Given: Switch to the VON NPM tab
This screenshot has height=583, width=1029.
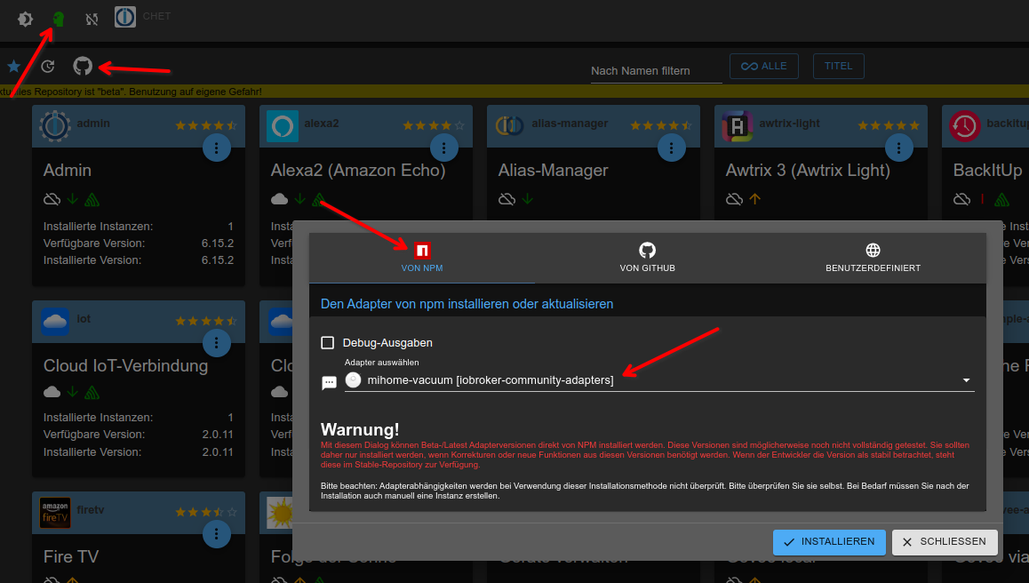Looking at the screenshot, I should tap(422, 258).
